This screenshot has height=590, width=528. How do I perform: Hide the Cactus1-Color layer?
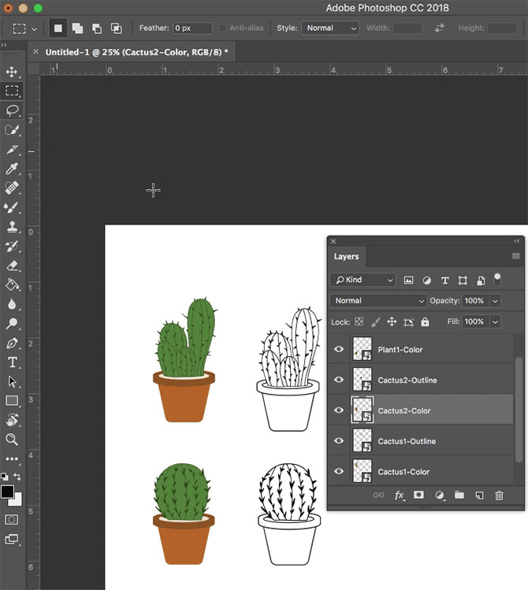[x=339, y=472]
